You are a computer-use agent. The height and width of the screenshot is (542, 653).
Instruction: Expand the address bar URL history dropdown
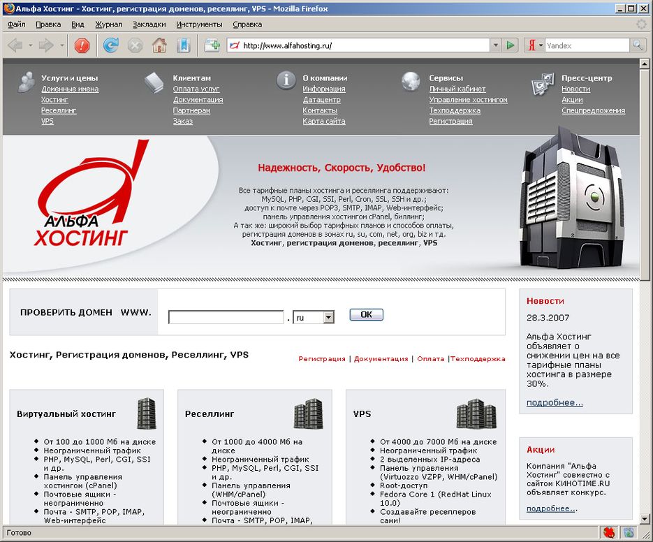495,45
